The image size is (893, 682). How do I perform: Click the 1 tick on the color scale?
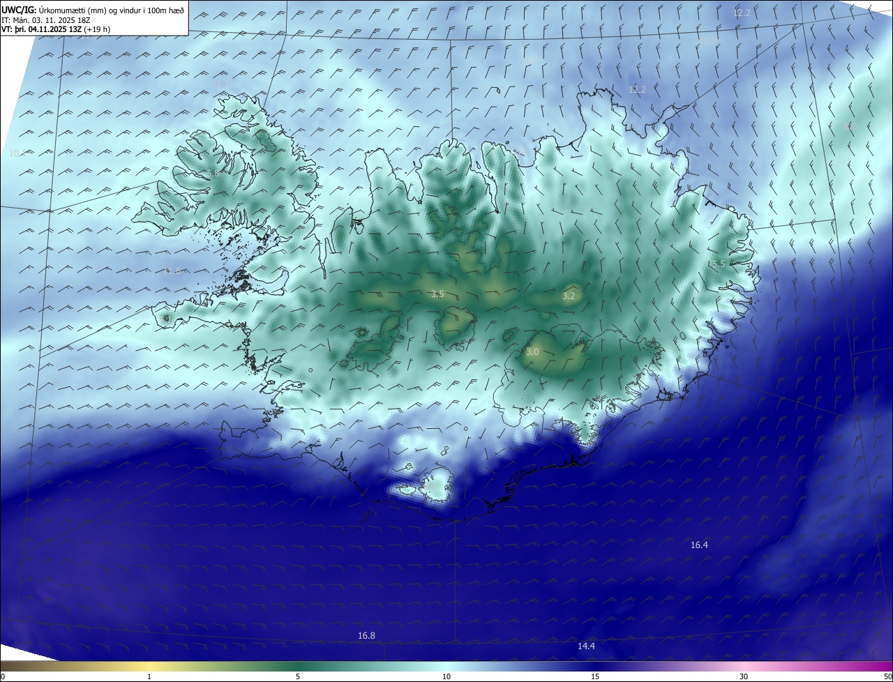[149, 676]
